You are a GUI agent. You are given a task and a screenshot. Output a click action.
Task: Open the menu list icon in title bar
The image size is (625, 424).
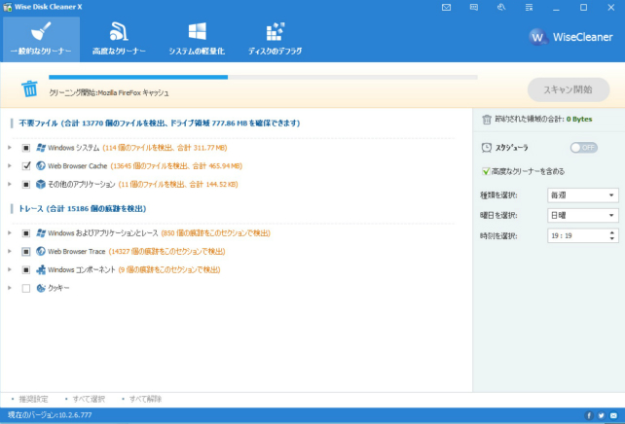pos(529,8)
